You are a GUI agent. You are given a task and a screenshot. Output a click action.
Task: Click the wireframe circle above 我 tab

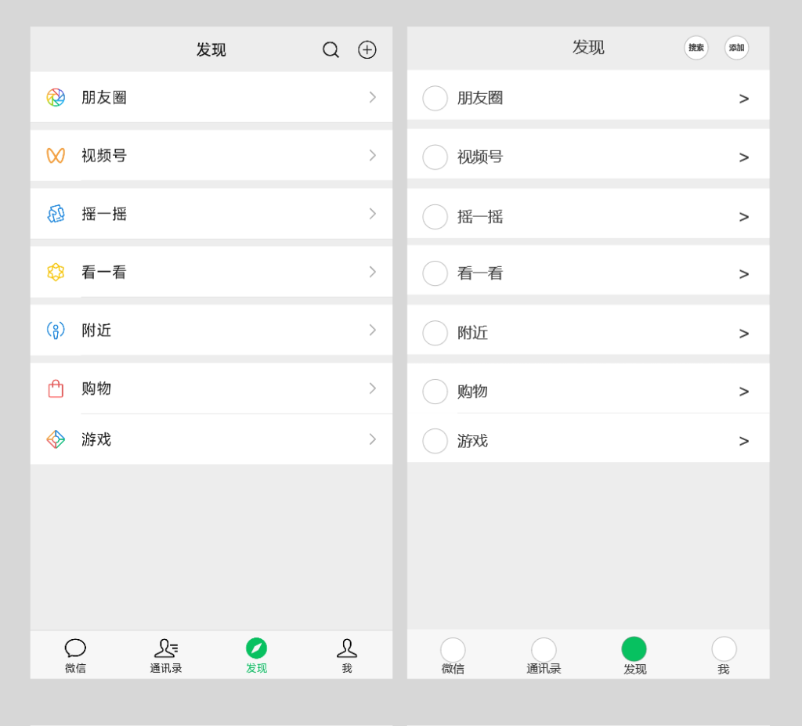tap(724, 649)
